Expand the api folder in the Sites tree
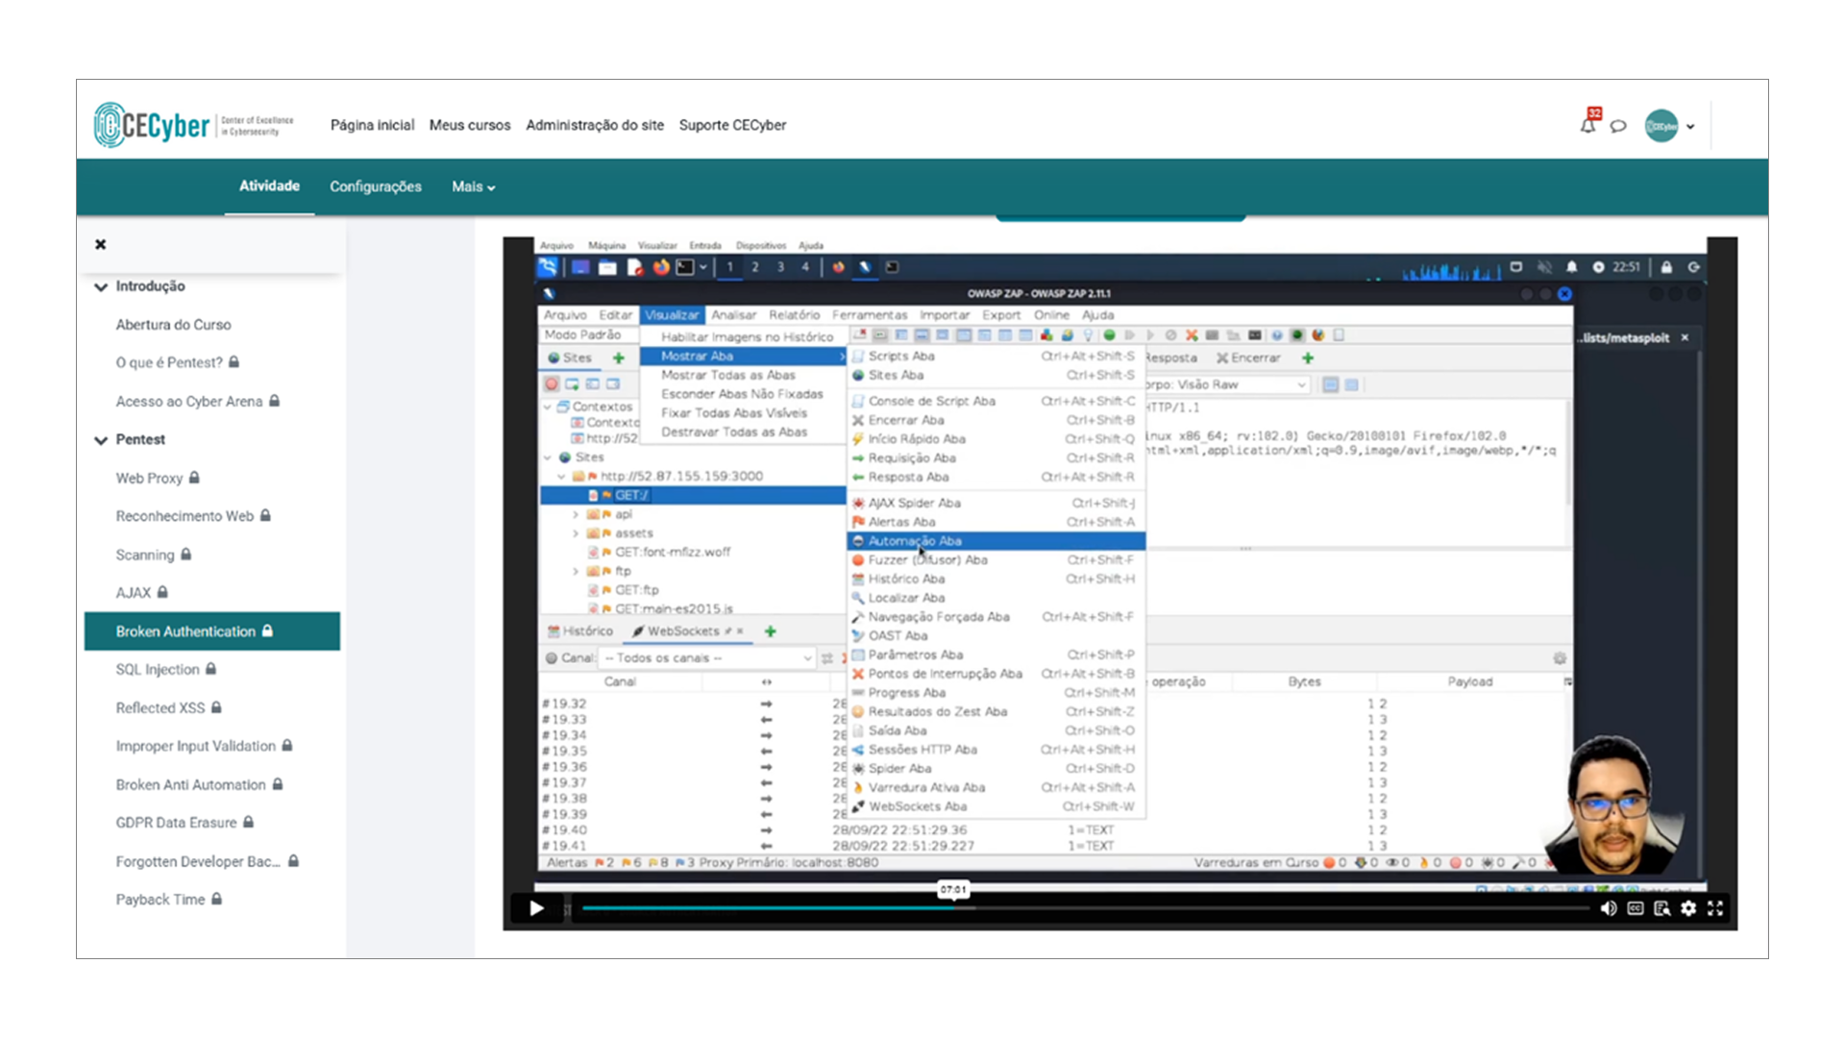The width and height of the screenshot is (1845, 1038). point(576,514)
